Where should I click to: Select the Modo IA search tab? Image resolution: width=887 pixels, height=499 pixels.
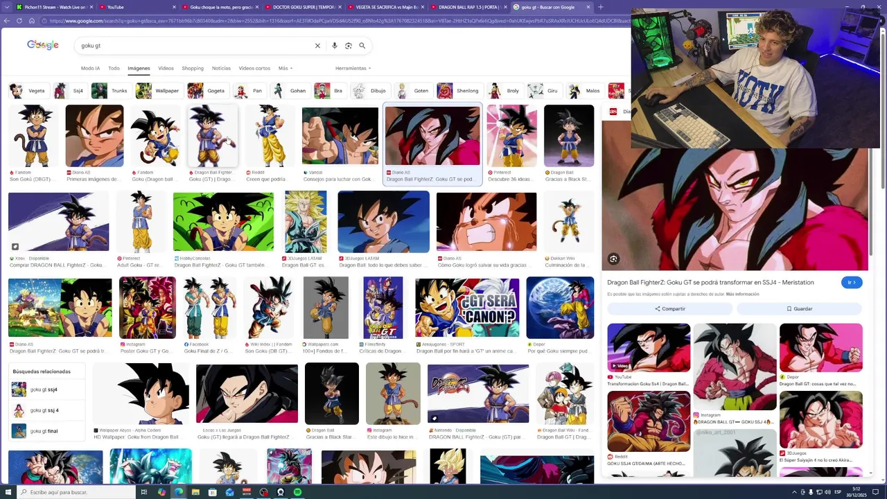(90, 68)
